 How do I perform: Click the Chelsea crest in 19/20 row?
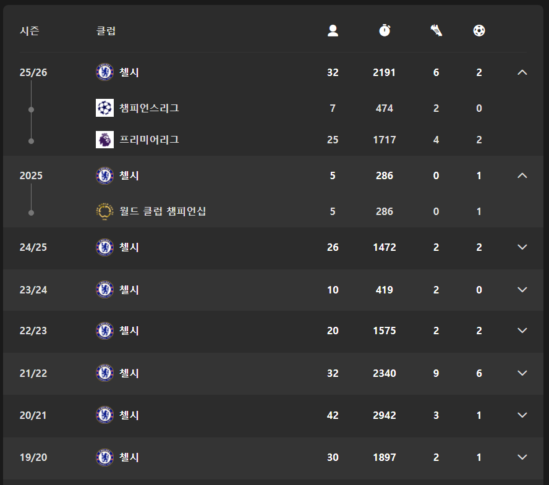[105, 458]
